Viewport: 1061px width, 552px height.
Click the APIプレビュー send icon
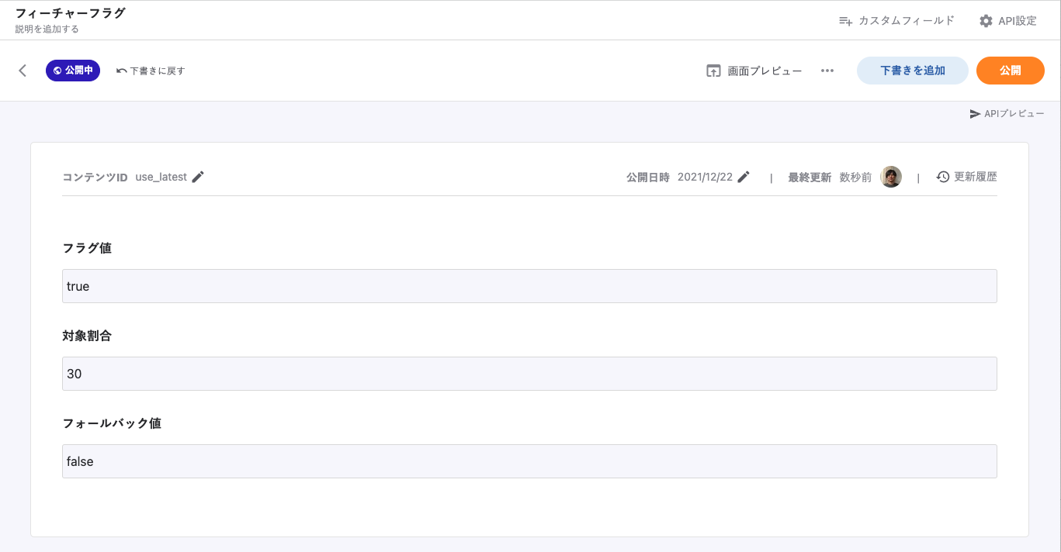point(975,114)
